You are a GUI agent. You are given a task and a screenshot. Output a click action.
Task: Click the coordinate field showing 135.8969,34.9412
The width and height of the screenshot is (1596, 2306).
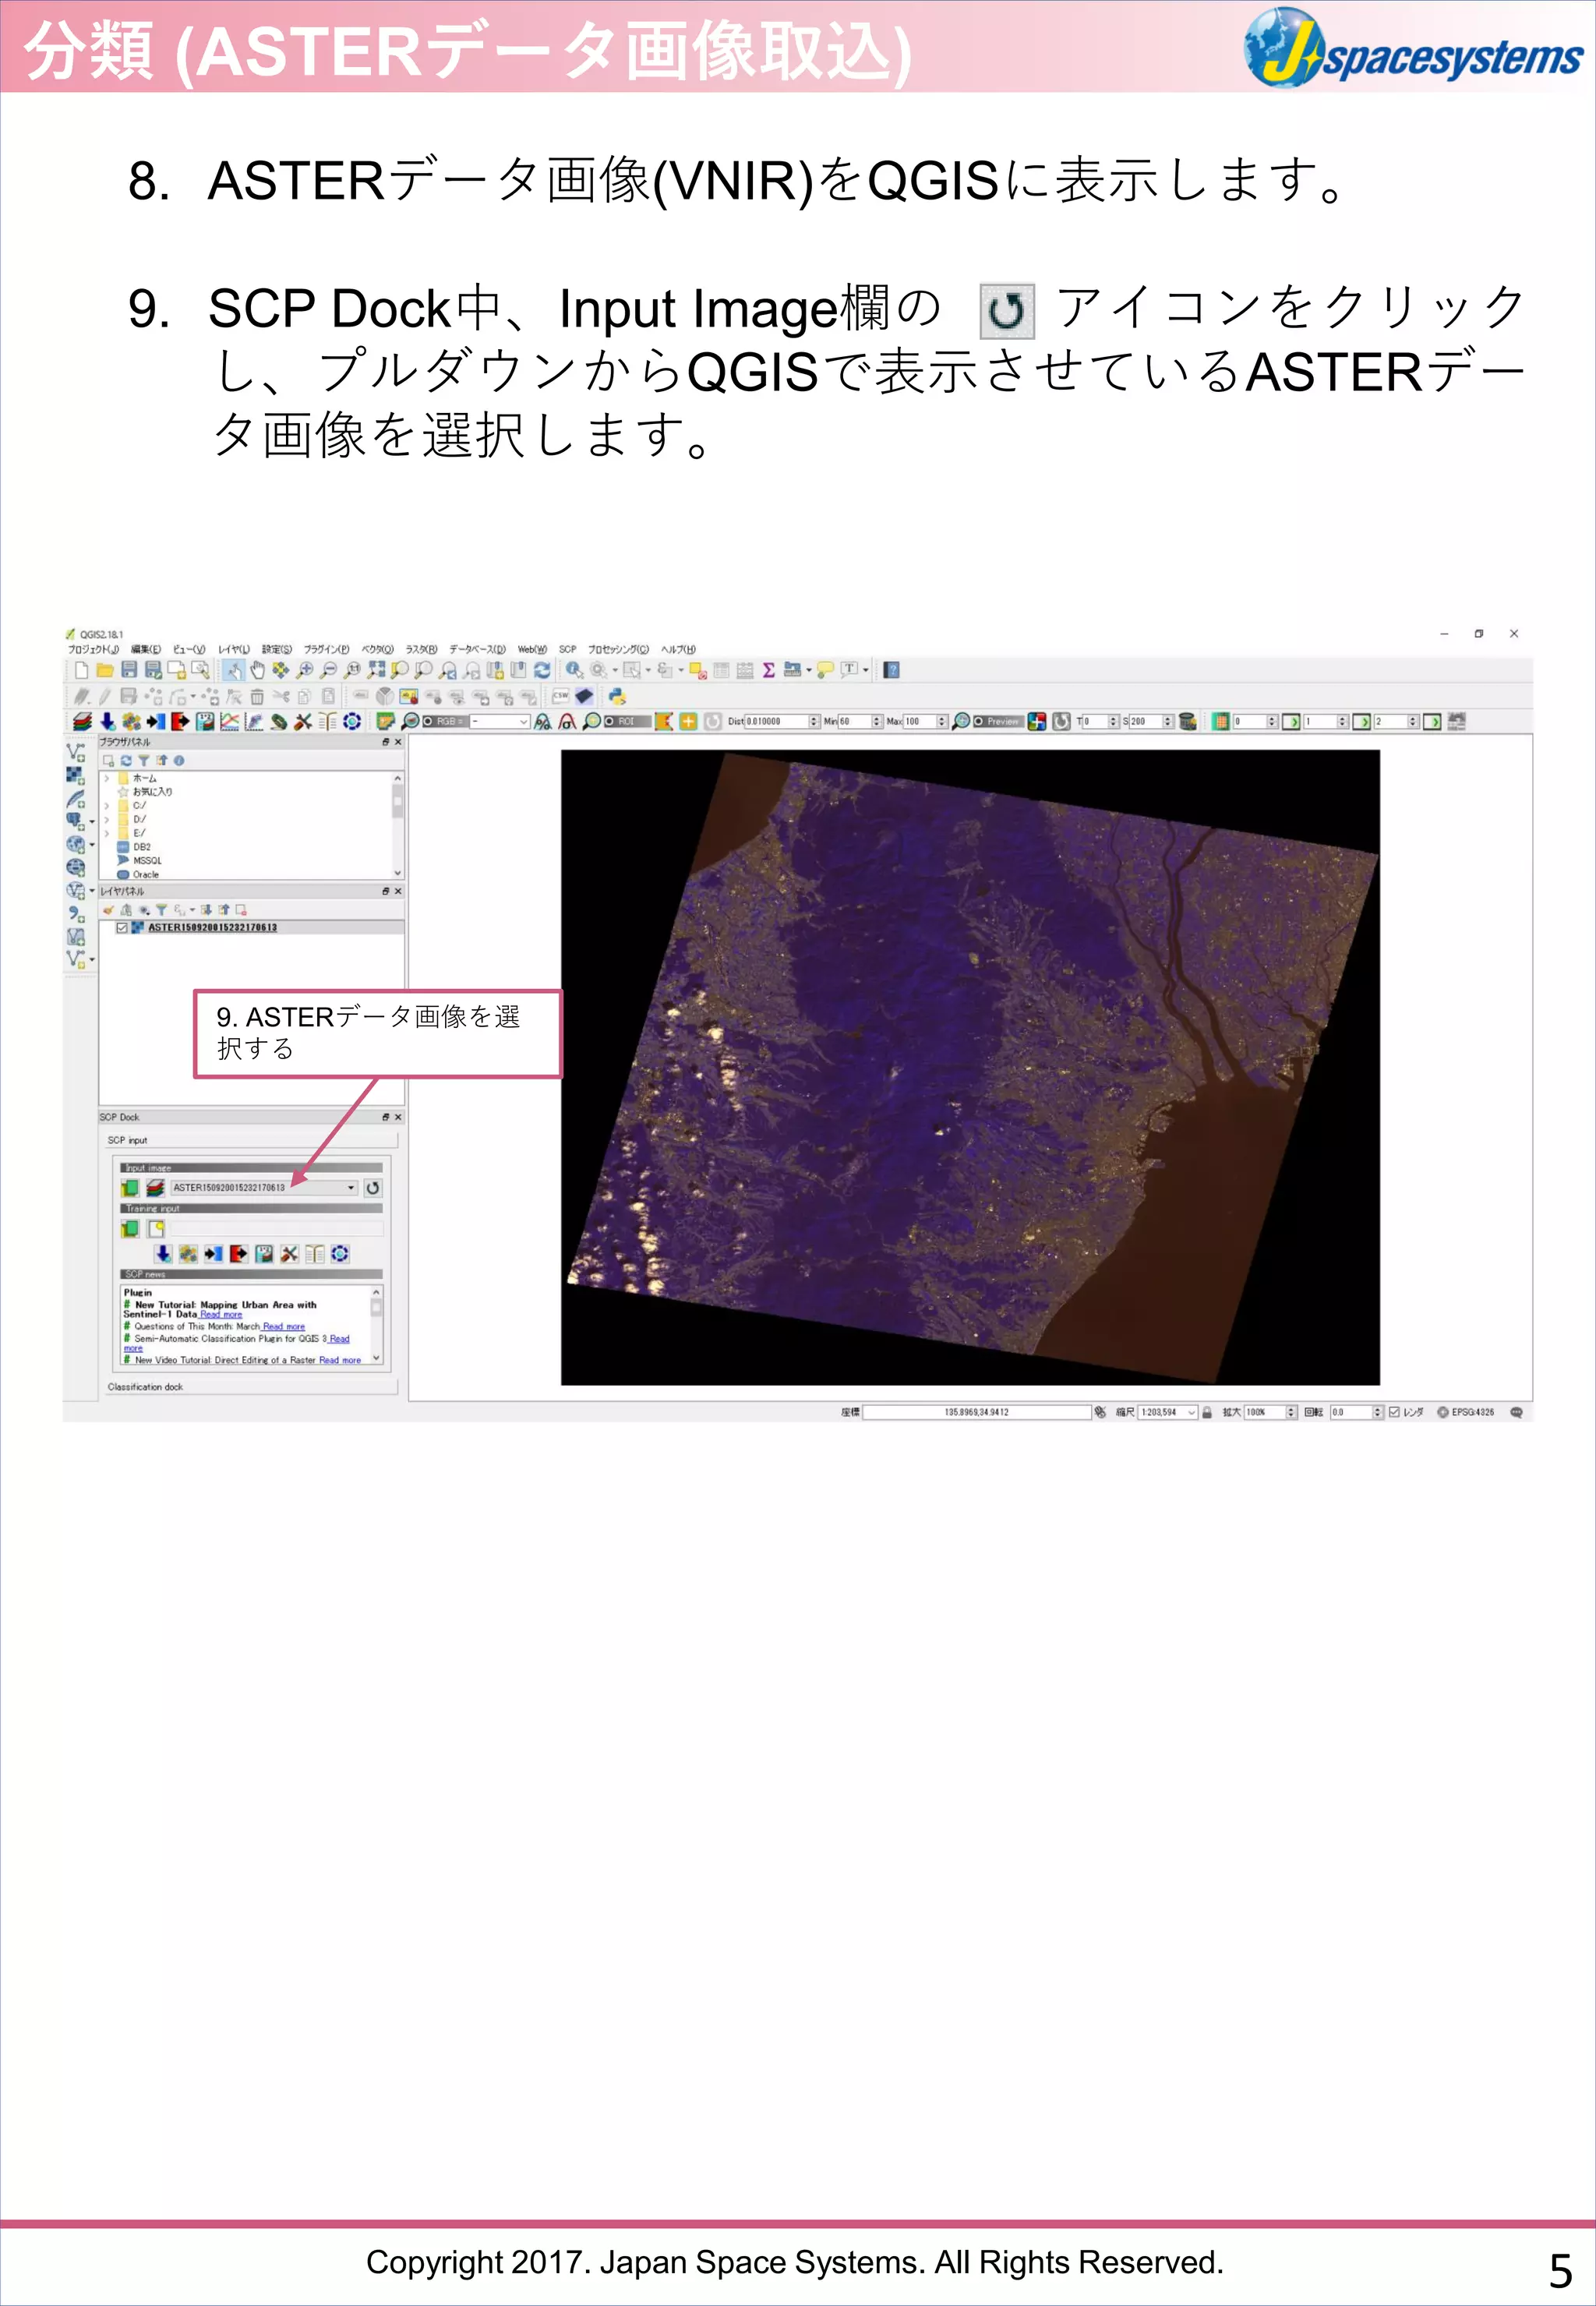976,1412
